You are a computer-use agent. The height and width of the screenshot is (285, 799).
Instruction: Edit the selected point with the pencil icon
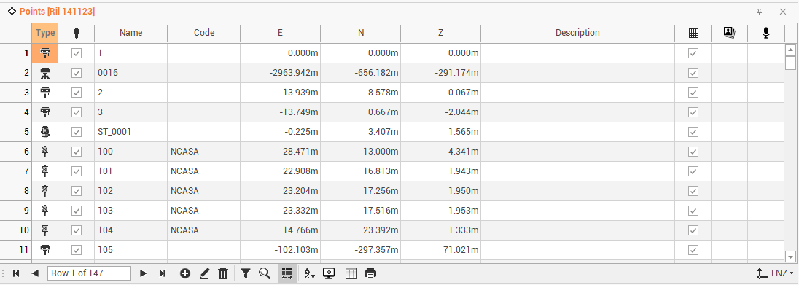click(204, 274)
